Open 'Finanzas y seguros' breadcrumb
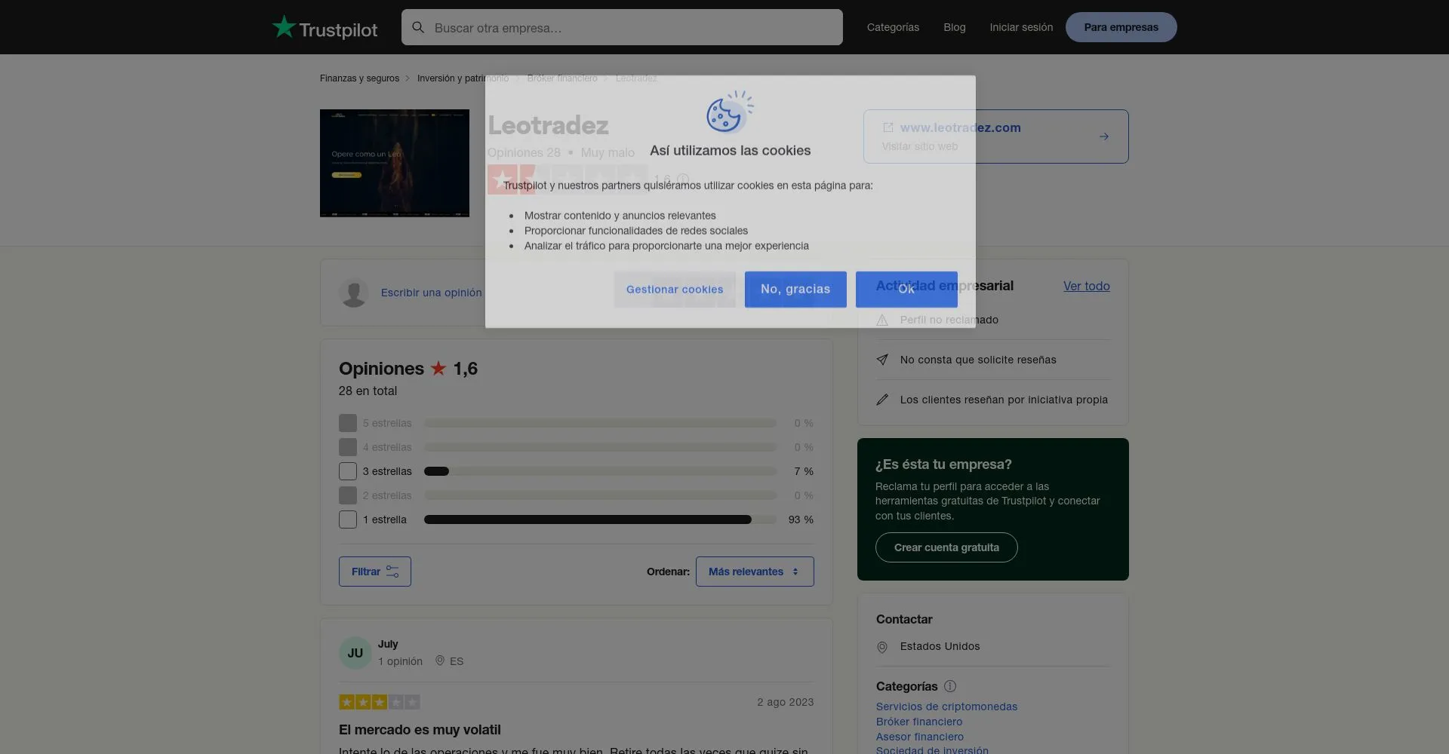Image resolution: width=1449 pixels, height=754 pixels. pos(359,78)
